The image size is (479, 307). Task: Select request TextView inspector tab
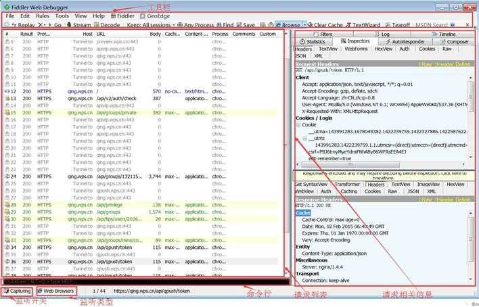click(328, 49)
